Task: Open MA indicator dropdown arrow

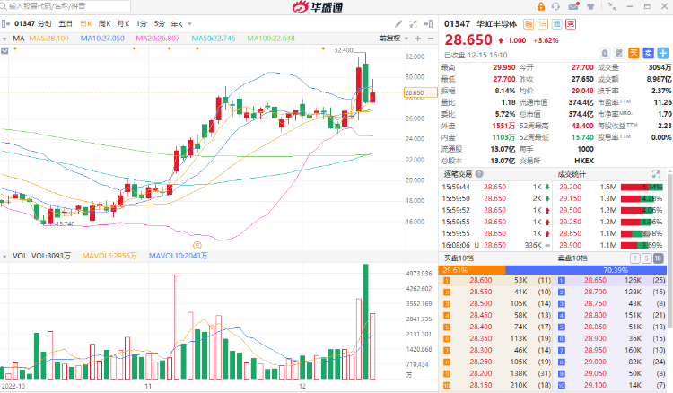Action: pyautogui.click(x=4, y=39)
